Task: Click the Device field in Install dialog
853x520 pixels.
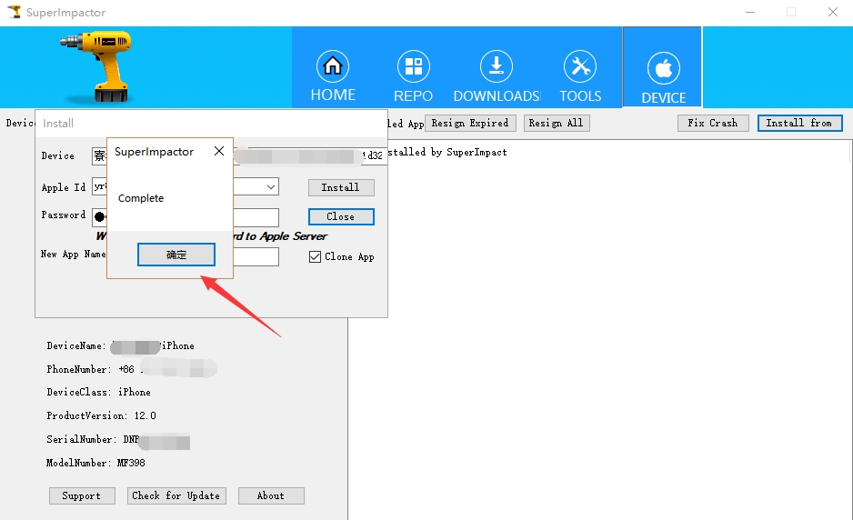Action: point(239,156)
